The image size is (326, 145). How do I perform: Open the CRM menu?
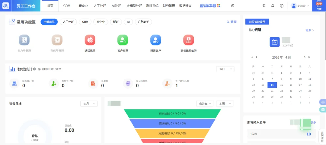[x=67, y=6]
